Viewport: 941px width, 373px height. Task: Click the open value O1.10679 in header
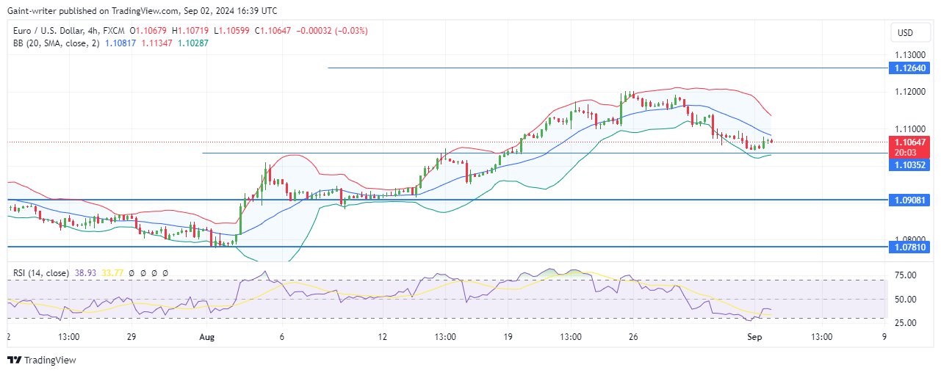pos(148,31)
